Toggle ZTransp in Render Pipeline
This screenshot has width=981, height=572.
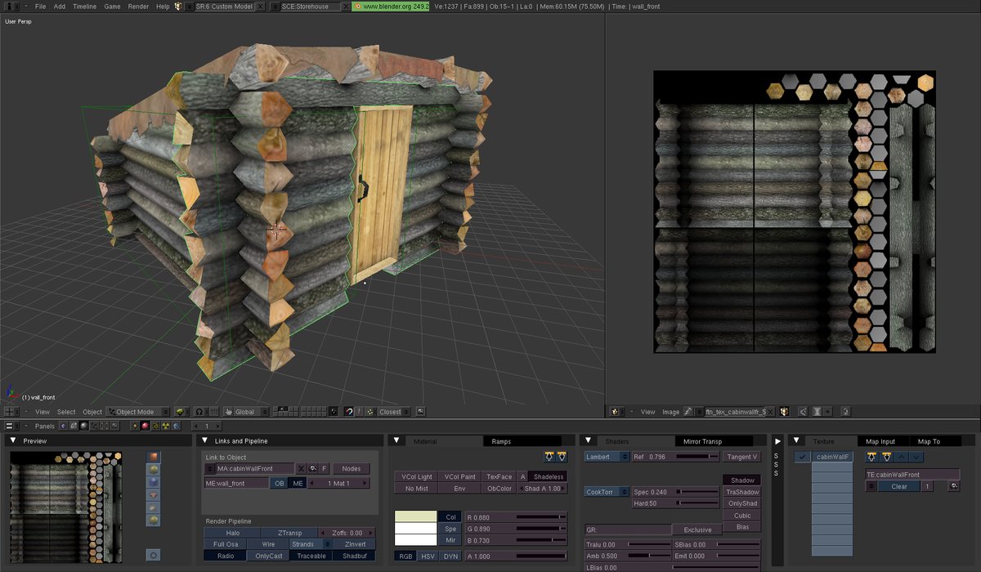(x=290, y=533)
